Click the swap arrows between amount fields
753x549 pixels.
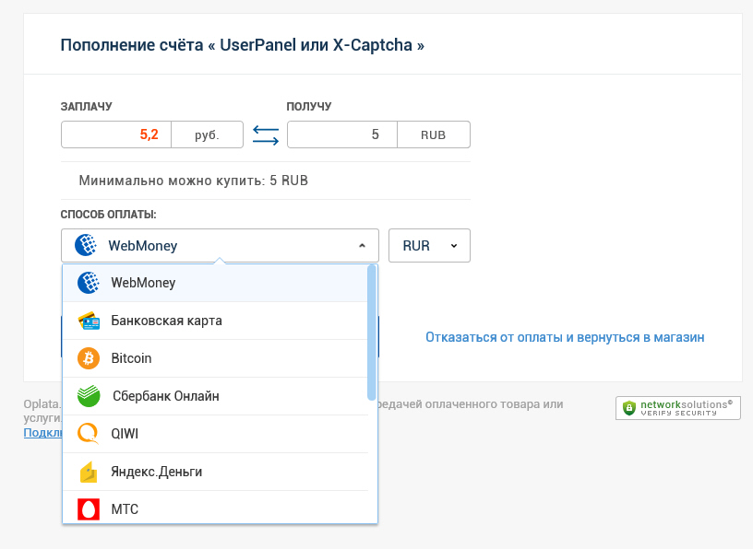point(266,134)
